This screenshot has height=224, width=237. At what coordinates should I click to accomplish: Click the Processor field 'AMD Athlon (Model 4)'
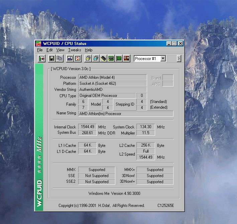pos(112,77)
